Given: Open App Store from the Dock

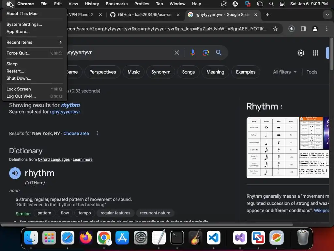Looking at the screenshot, I should point(122,237).
